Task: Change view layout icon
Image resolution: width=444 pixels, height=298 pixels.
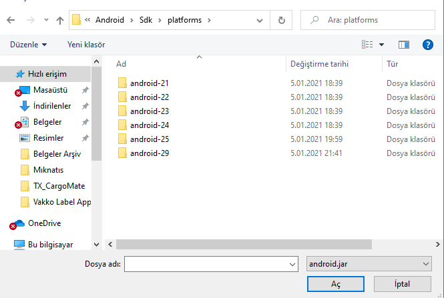Action: (x=367, y=45)
